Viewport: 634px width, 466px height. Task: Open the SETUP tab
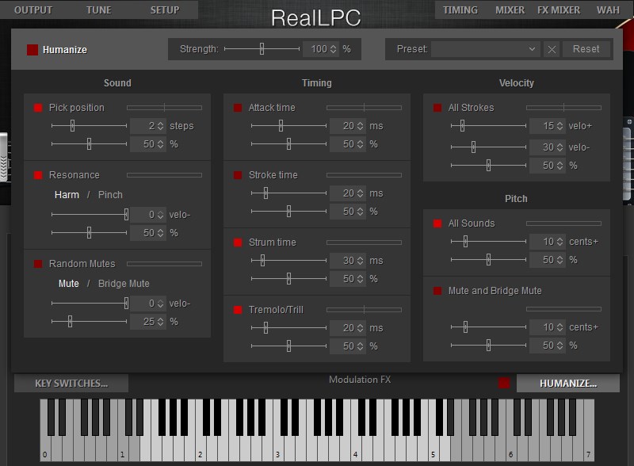(165, 10)
